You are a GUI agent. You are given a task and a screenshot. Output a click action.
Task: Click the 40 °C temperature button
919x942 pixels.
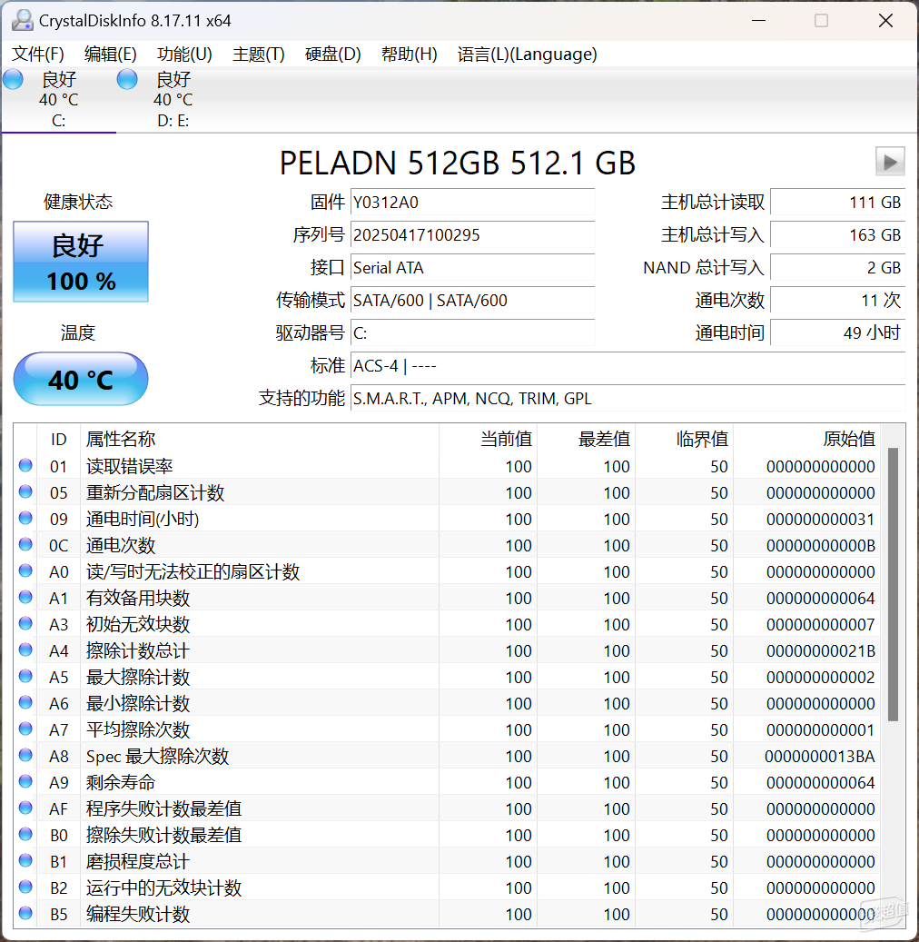(x=81, y=379)
